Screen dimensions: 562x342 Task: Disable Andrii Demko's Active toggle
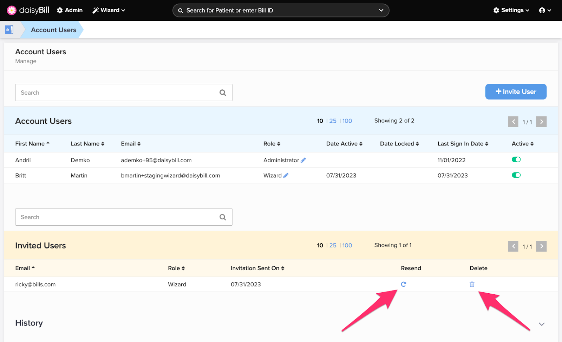click(x=516, y=159)
